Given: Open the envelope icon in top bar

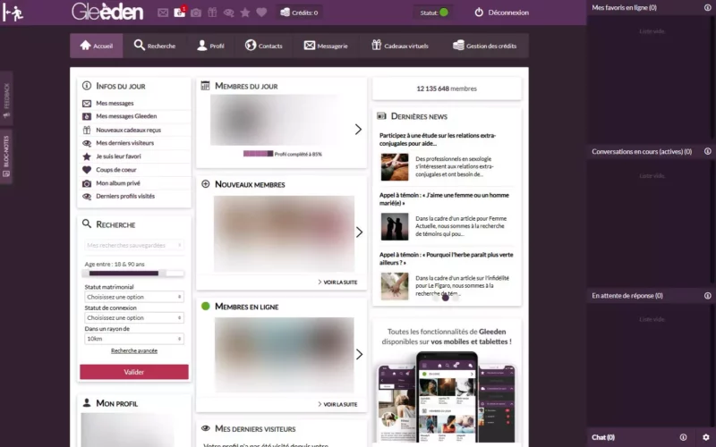Looking at the screenshot, I should tap(163, 13).
